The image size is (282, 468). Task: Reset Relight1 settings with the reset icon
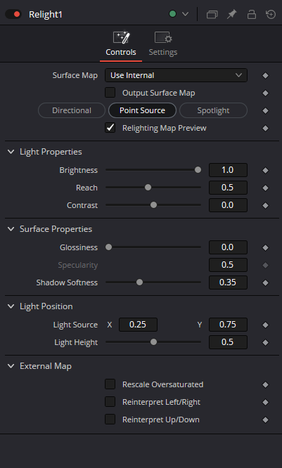(x=271, y=14)
